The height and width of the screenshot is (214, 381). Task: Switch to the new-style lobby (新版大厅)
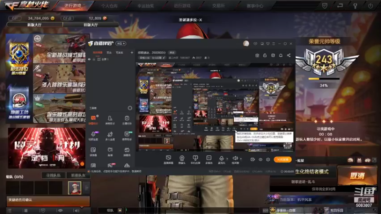34,25
